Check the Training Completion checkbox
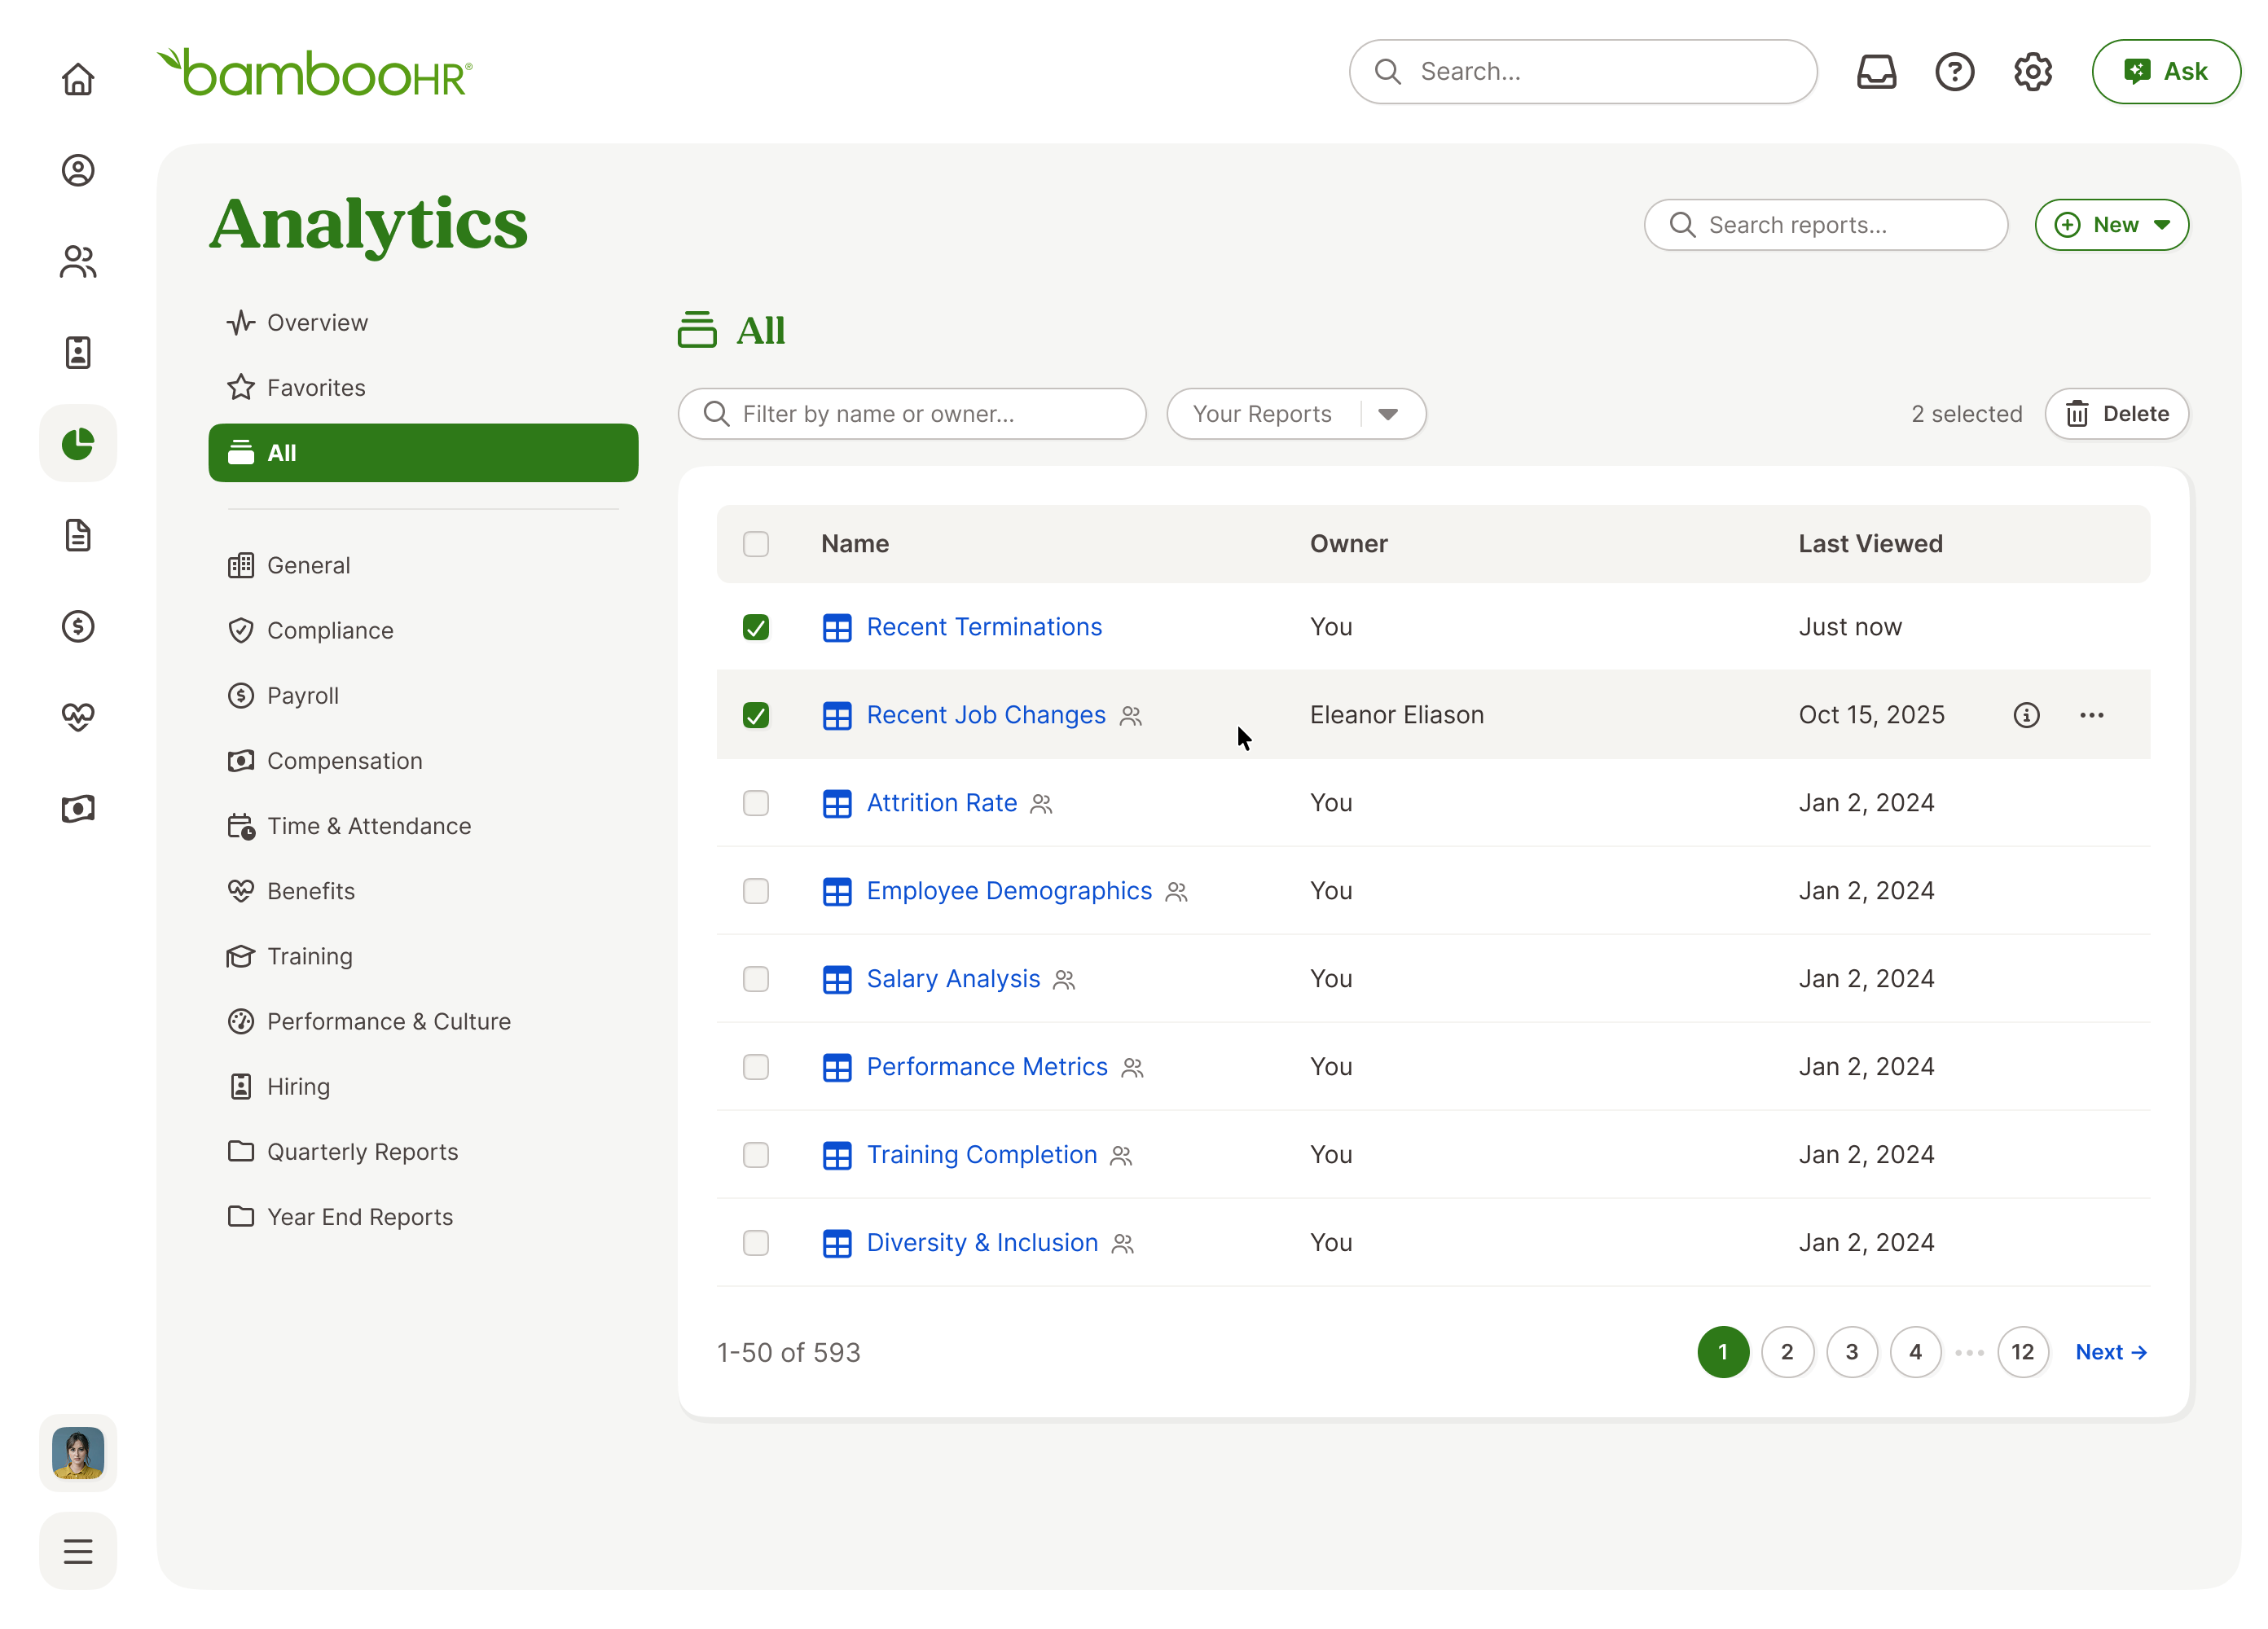 pos(756,1155)
